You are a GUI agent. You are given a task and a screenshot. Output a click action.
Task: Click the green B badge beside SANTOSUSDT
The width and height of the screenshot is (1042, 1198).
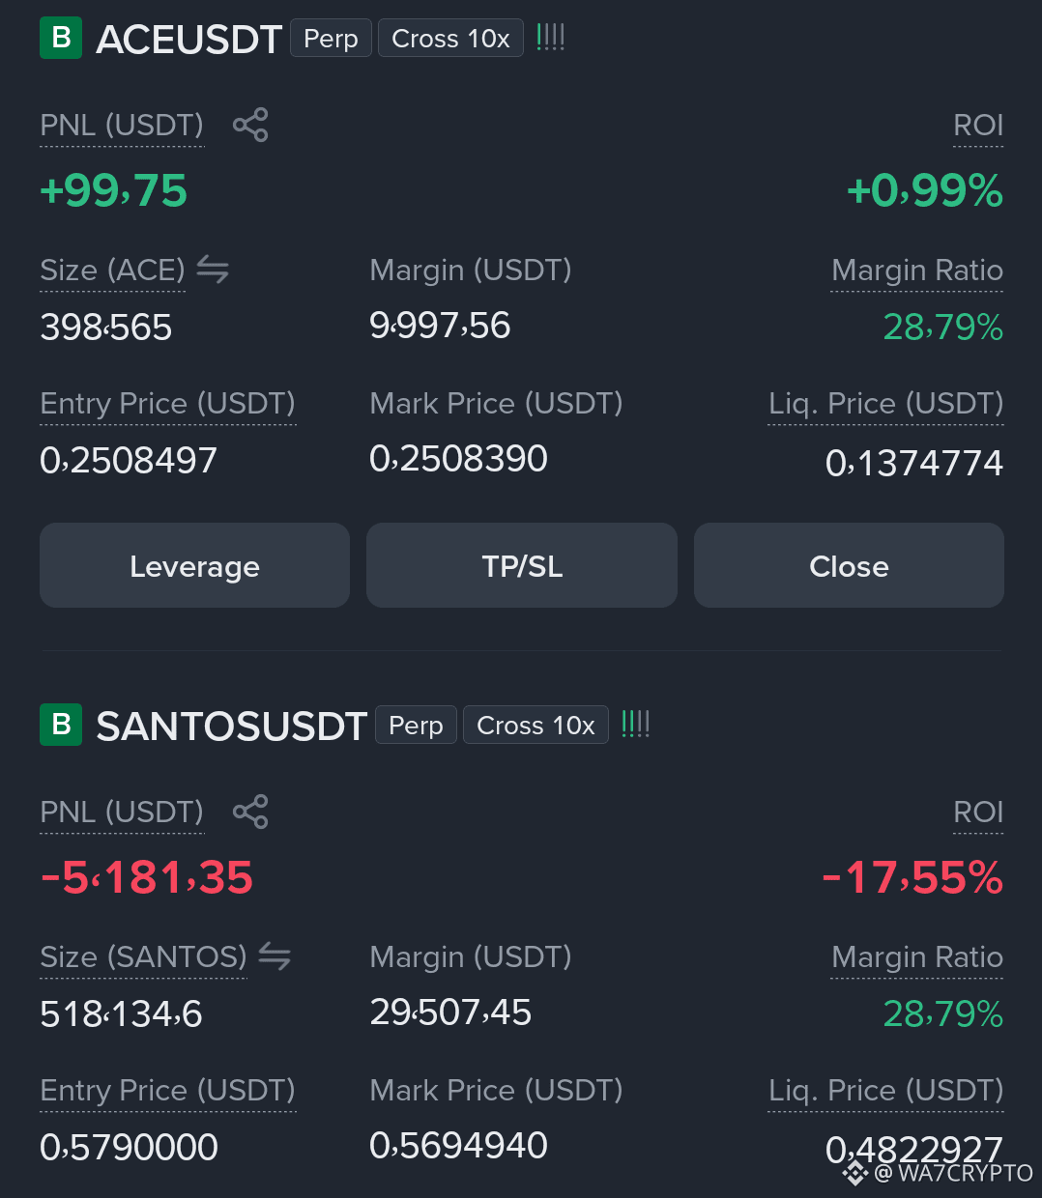pos(61,725)
